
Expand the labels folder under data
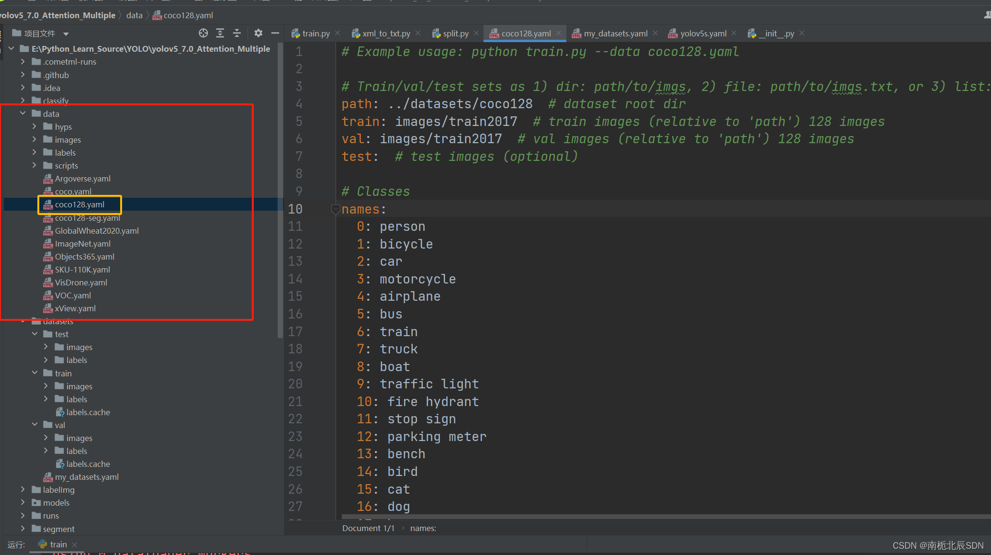tap(34, 152)
